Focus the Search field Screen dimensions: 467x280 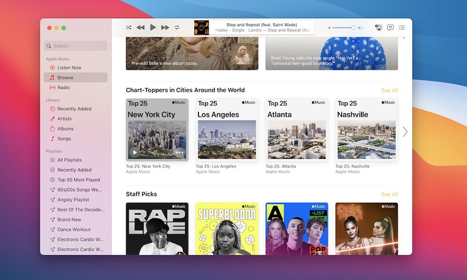[76, 46]
